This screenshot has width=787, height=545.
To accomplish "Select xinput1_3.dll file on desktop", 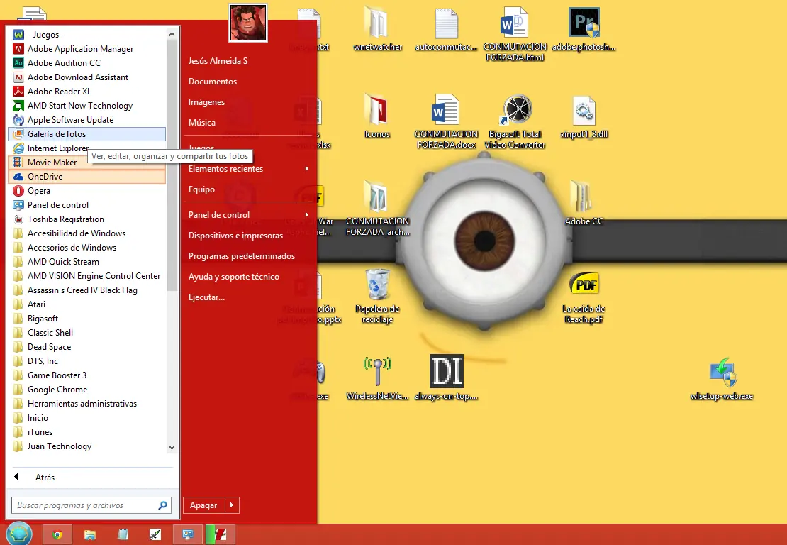I will [x=584, y=117].
